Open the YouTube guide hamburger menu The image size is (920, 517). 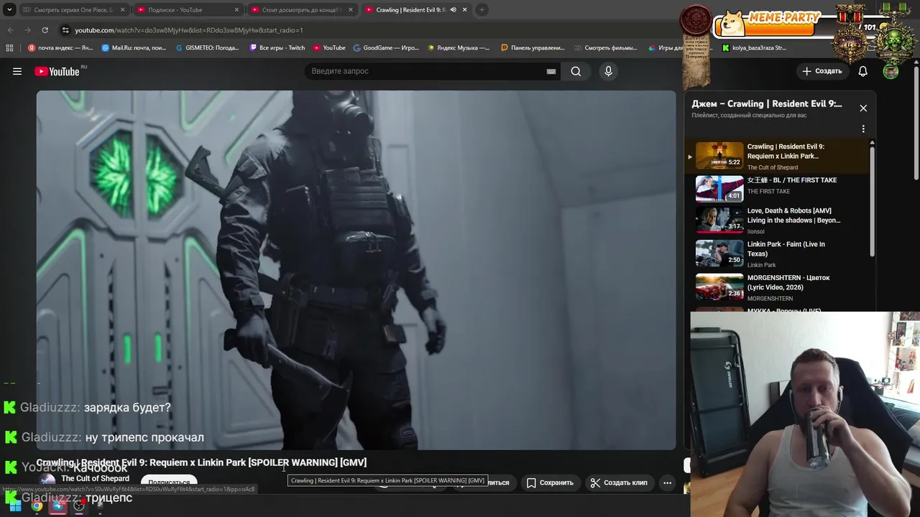(x=17, y=71)
